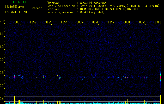This screenshot has width=164, height=104.
Task: Click the 0.8 kHz frequency label
Action: 2,73
